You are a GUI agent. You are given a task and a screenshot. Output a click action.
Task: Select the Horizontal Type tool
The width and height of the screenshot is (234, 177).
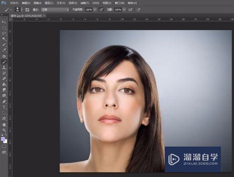click(4, 107)
